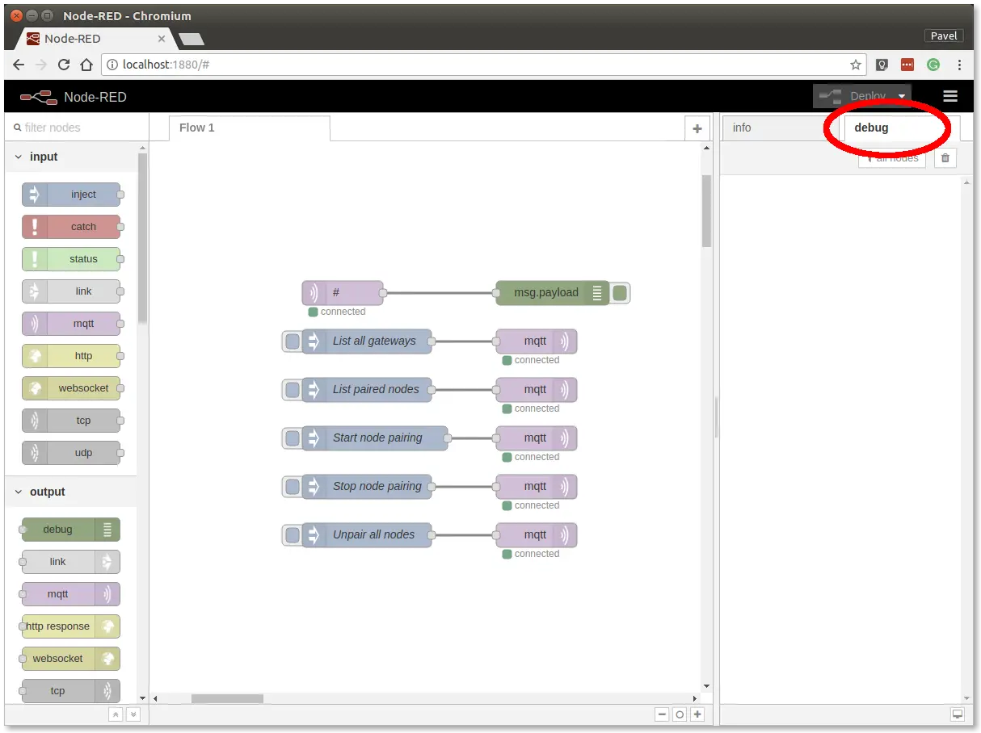Reset the workspace zoom level

point(680,714)
